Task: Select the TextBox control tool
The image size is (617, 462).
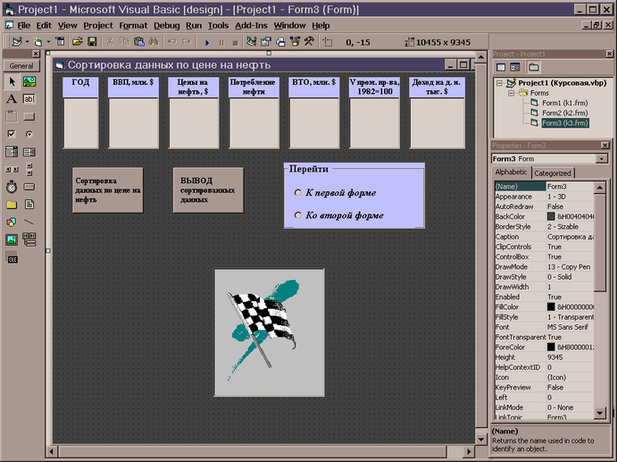Action: (x=29, y=98)
